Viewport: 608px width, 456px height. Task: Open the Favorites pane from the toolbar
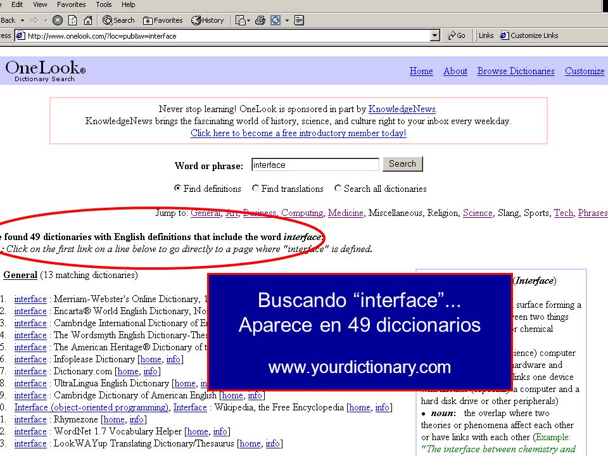pyautogui.click(x=163, y=20)
